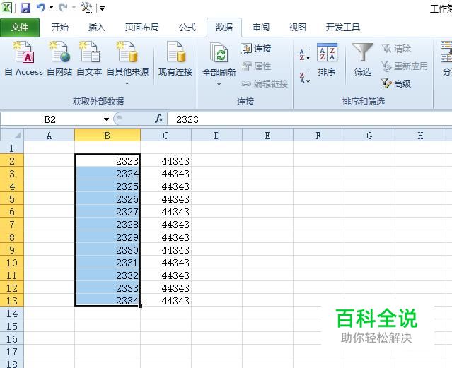Import data 自文本
Viewport: 452px width, 368px height.
tap(89, 59)
